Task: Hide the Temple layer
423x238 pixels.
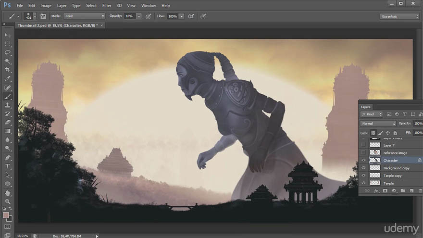Action: coord(363,183)
